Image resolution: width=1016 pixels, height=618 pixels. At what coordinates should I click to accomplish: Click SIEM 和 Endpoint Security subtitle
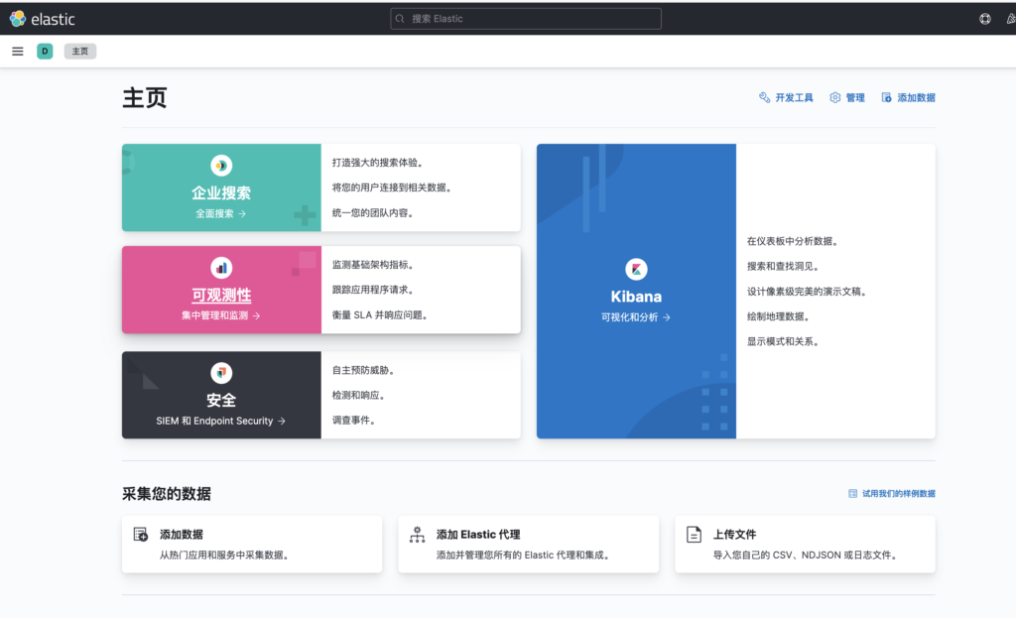click(214, 421)
